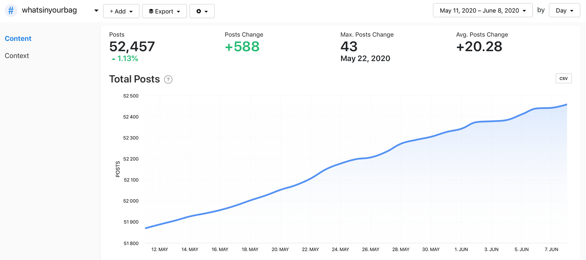Viewport: 586px width, 260px height.
Task: Click the 22. MAY axis label
Action: click(x=310, y=249)
